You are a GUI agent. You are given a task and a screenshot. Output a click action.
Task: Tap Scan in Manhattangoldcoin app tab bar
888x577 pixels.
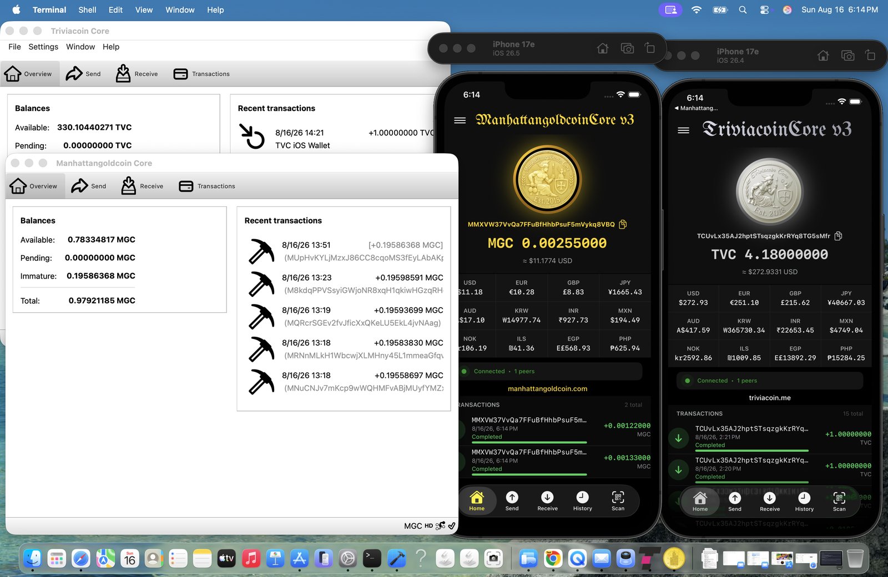(x=618, y=501)
